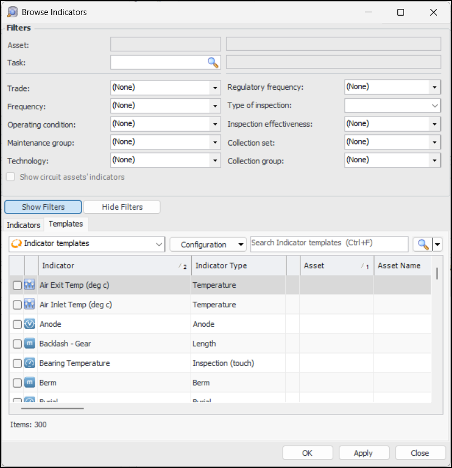Check the Air Exit Temp checkbox
This screenshot has width=452, height=468.
(17, 286)
